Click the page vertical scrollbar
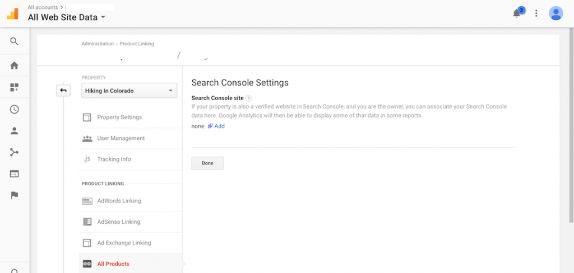Image resolution: width=574 pixels, height=273 pixels. 572,126
